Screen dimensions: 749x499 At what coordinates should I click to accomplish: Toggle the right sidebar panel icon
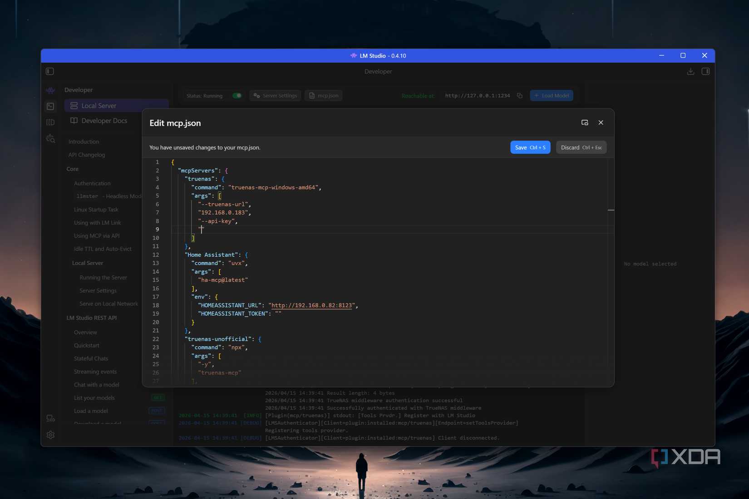pyautogui.click(x=705, y=71)
